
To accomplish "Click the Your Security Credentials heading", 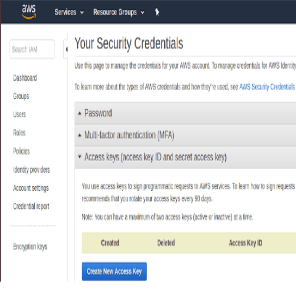I will (129, 43).
